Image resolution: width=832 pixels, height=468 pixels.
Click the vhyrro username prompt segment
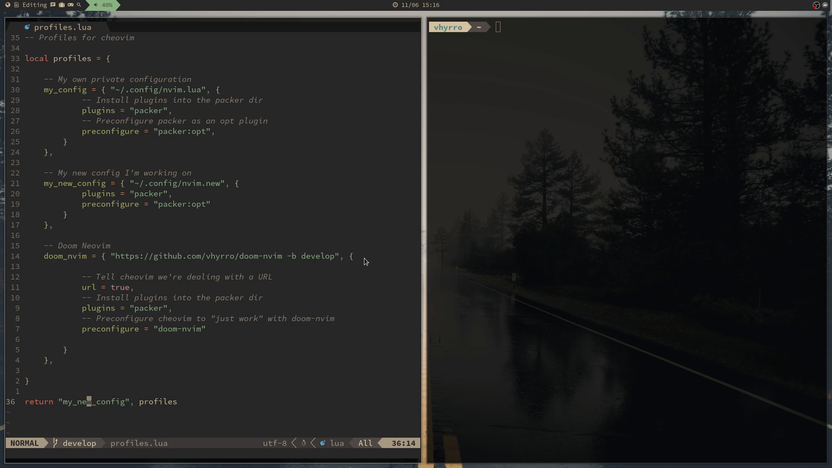coord(448,27)
